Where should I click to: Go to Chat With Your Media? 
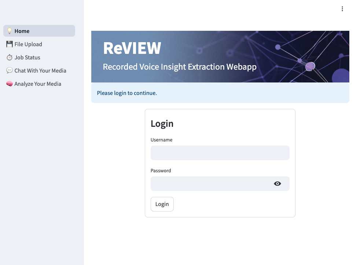click(40, 70)
